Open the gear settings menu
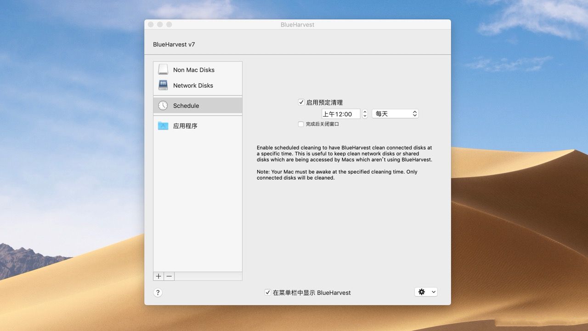Image resolution: width=588 pixels, height=331 pixels. pyautogui.click(x=426, y=292)
